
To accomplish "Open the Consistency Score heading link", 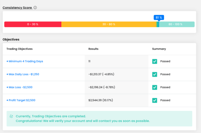I will pos(17,8).
